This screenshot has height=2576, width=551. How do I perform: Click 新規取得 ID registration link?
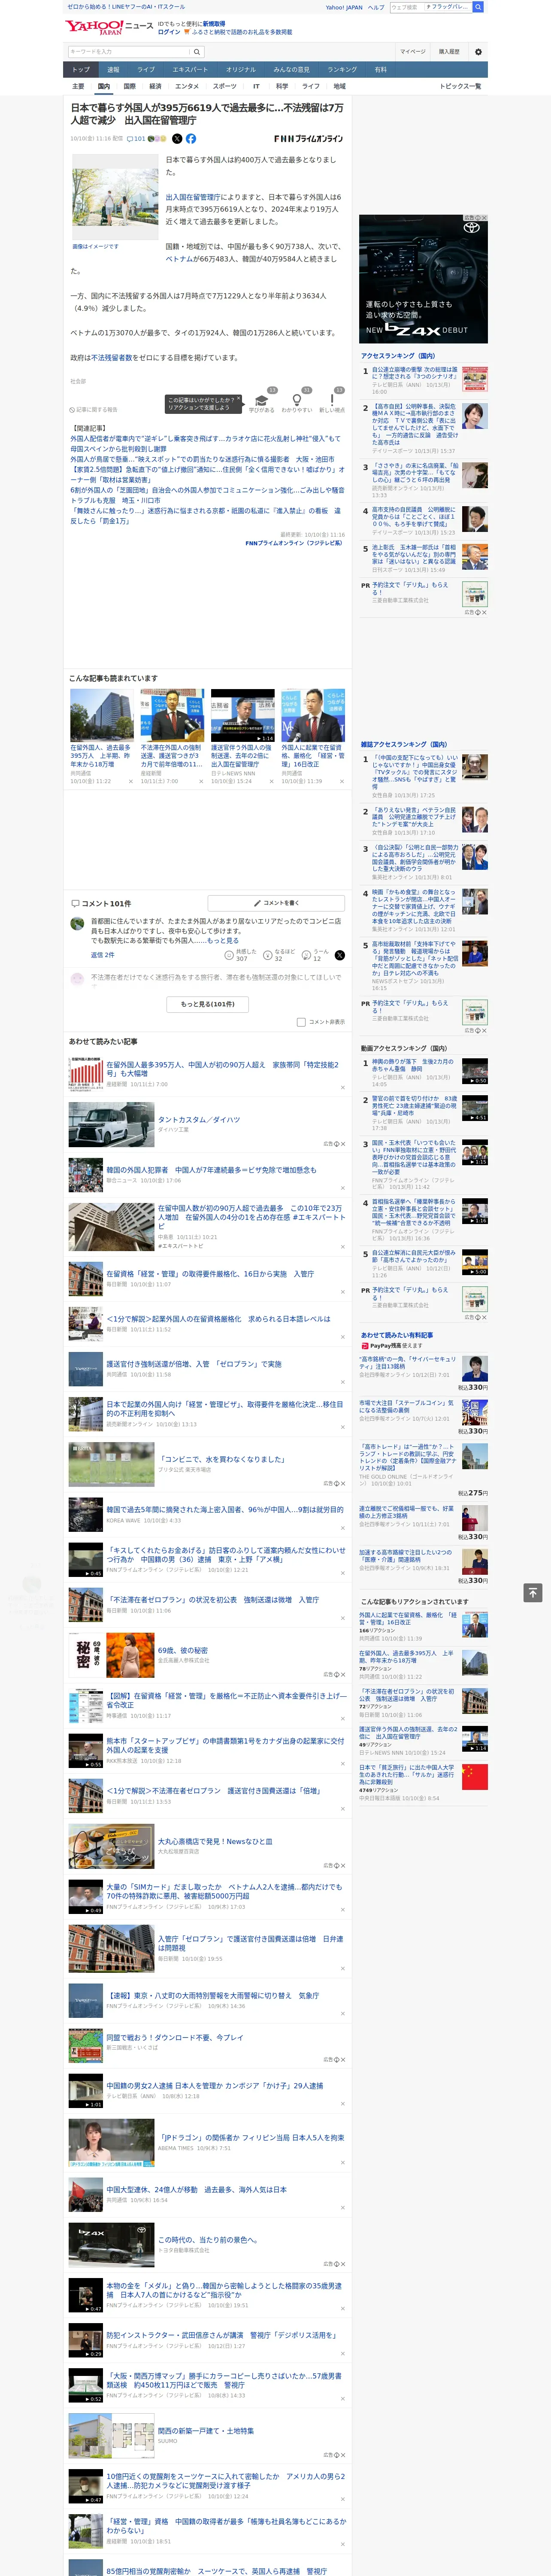point(214,23)
